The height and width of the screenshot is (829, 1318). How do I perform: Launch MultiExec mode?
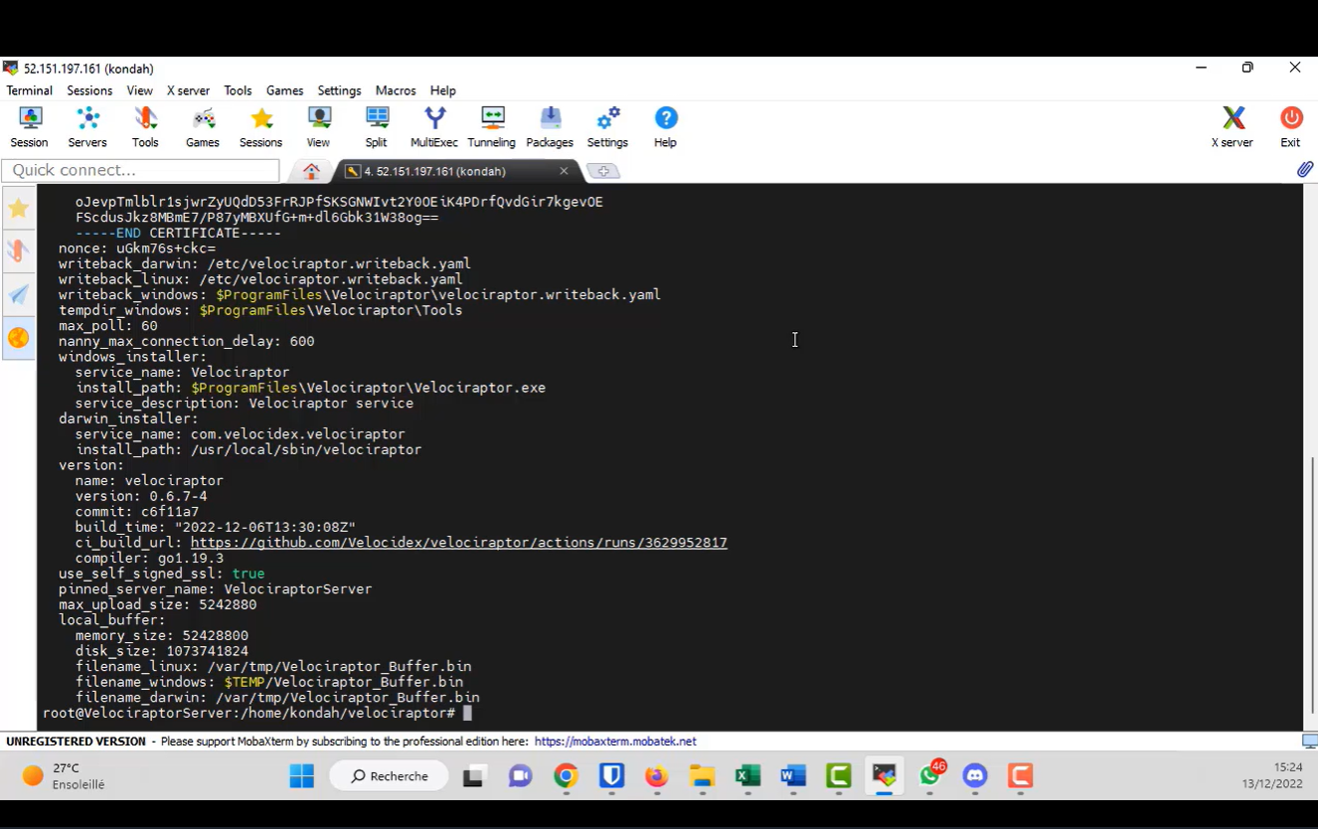coord(434,126)
